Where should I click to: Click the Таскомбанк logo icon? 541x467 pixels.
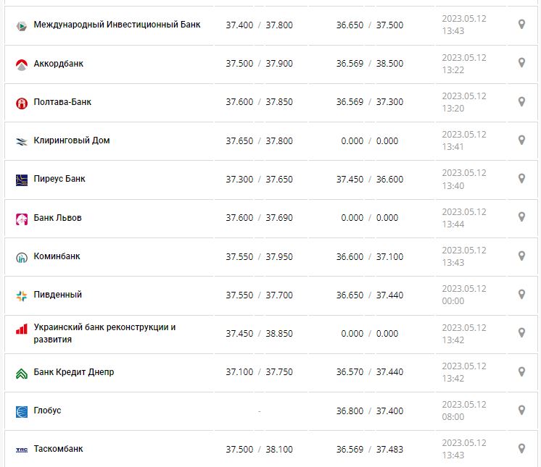coord(21,450)
